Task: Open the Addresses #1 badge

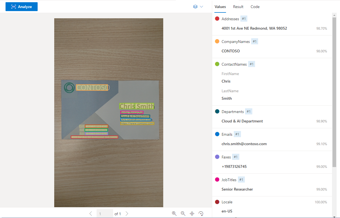Action: [x=244, y=19]
